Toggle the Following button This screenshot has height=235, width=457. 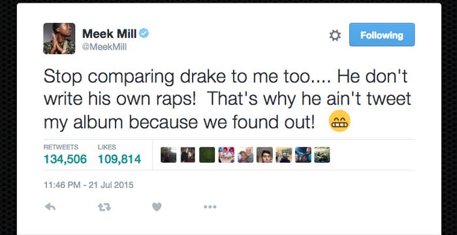pos(382,35)
